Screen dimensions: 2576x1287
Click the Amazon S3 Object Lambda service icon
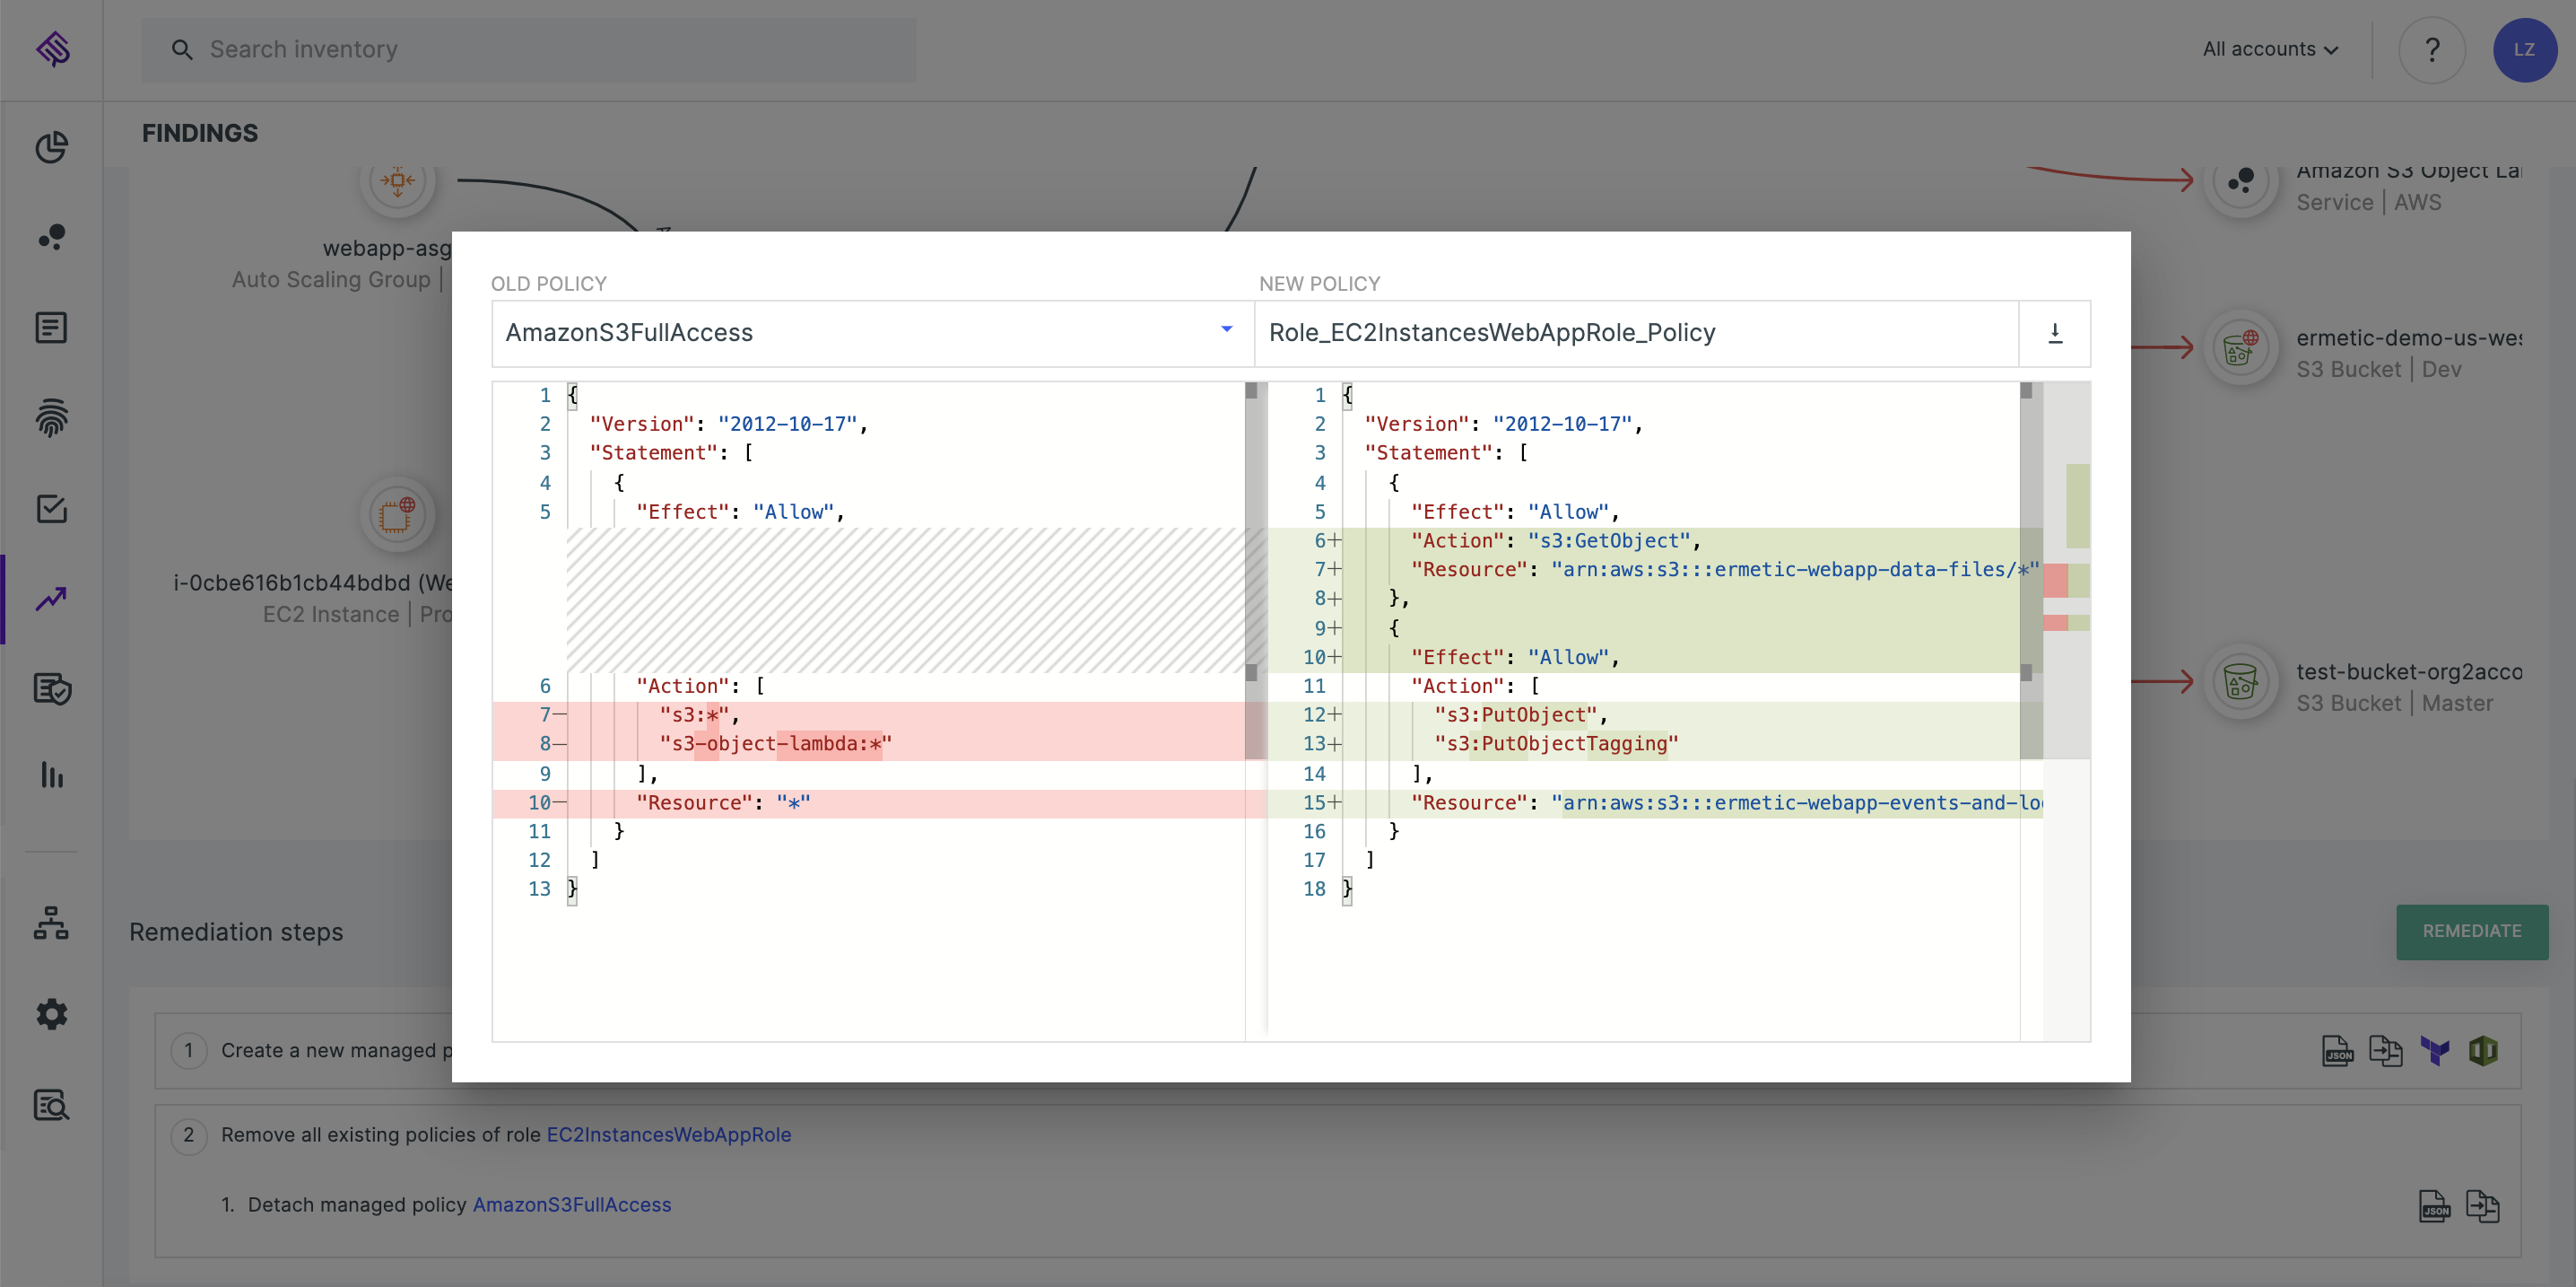click(x=2241, y=184)
